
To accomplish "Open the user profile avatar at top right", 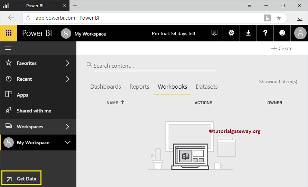I will [300, 33].
